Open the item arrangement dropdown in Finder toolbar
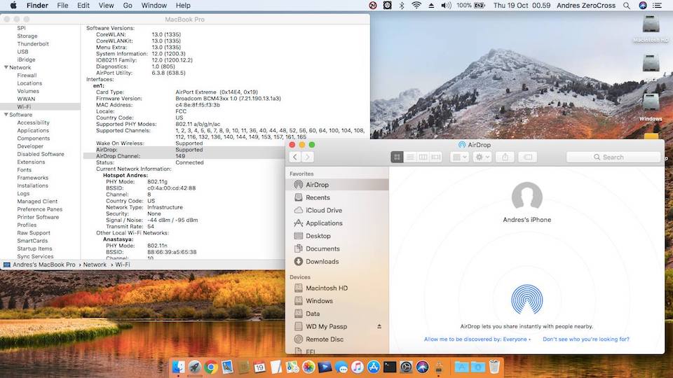The height and width of the screenshot is (378, 673). point(459,157)
